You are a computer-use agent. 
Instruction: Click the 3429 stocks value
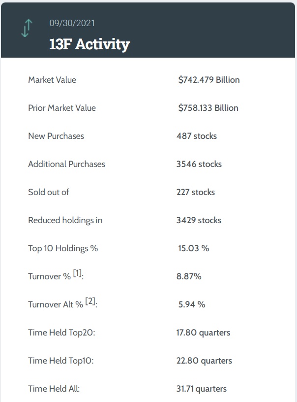click(x=199, y=220)
